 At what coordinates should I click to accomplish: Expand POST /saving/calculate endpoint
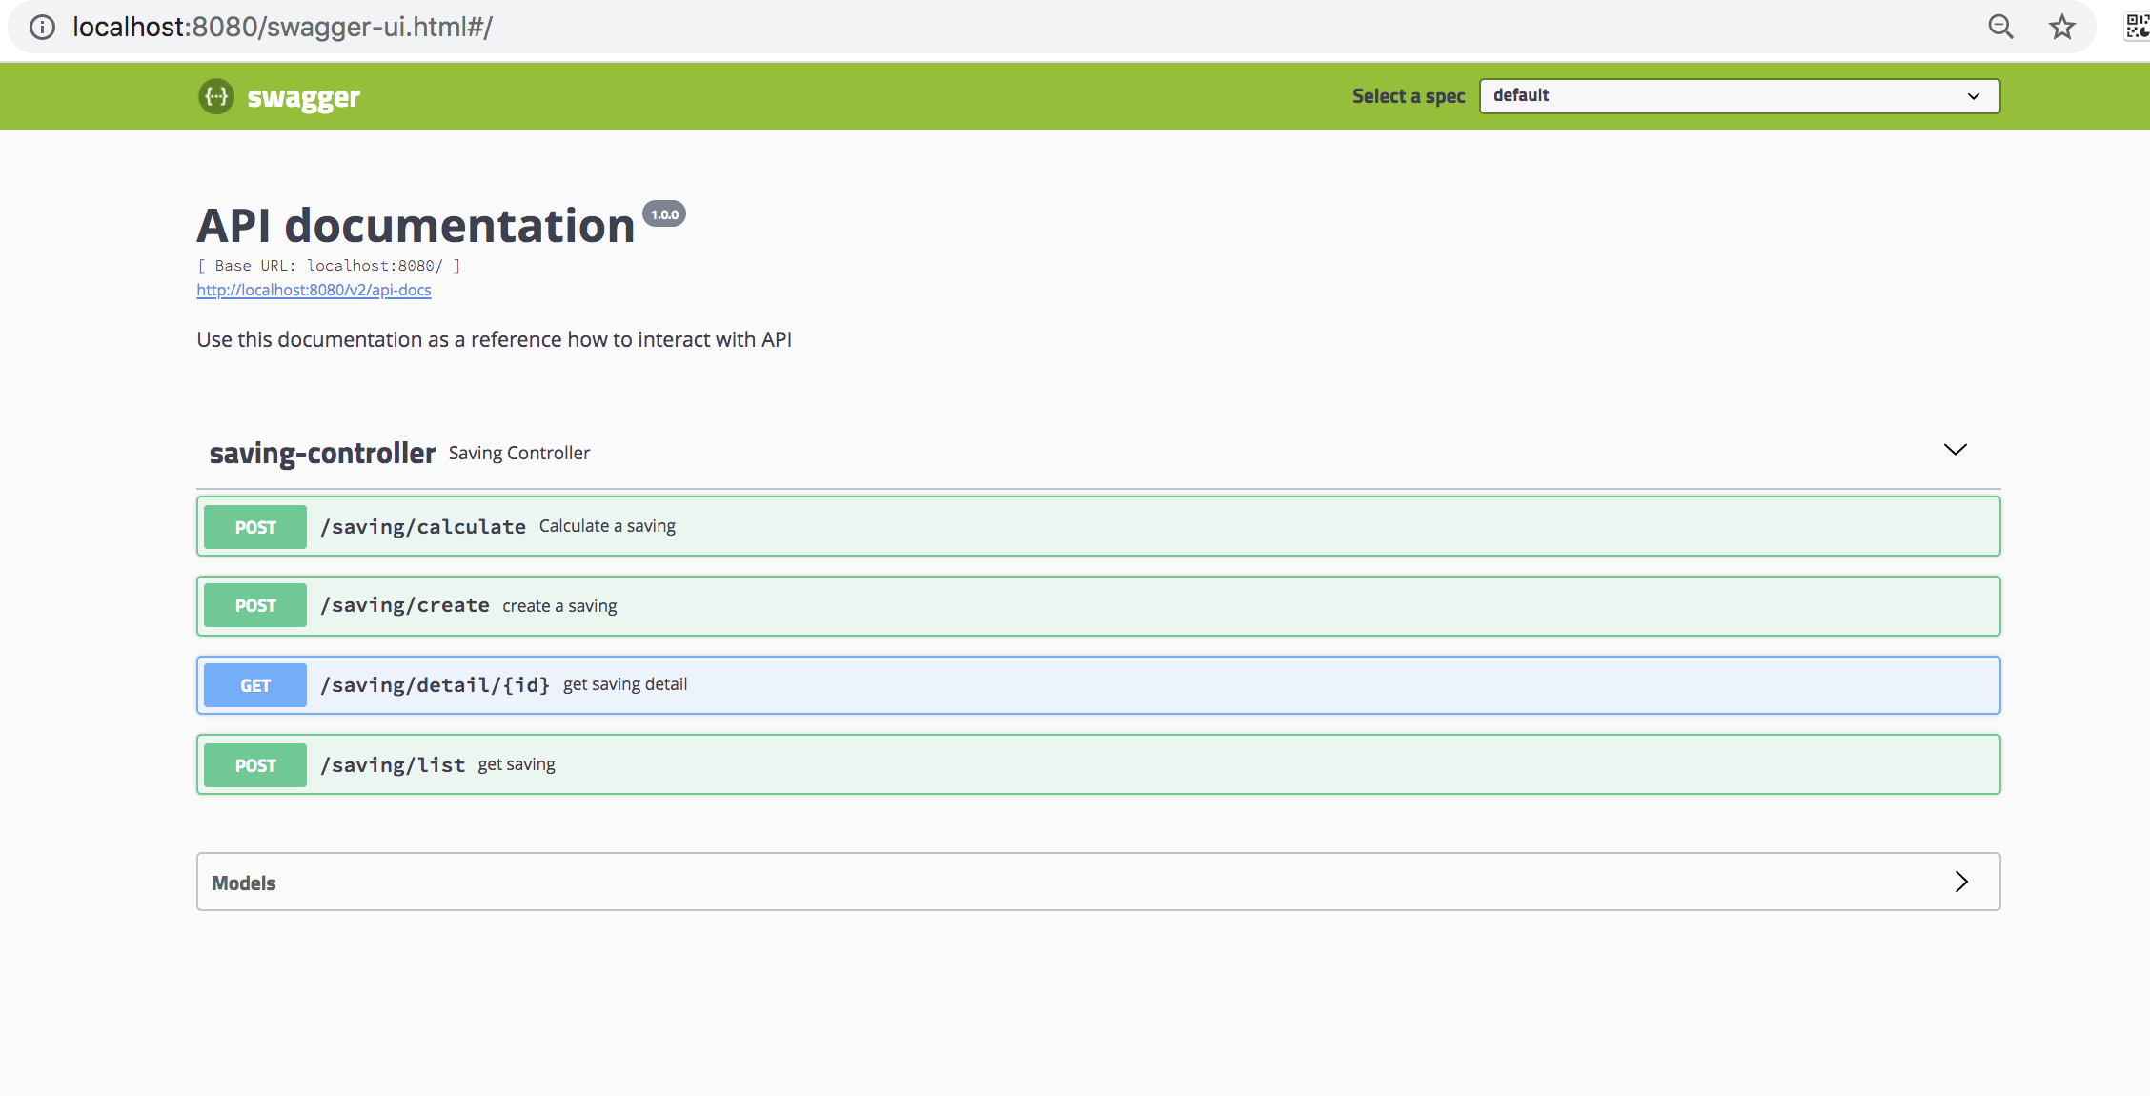pyautogui.click(x=1098, y=526)
